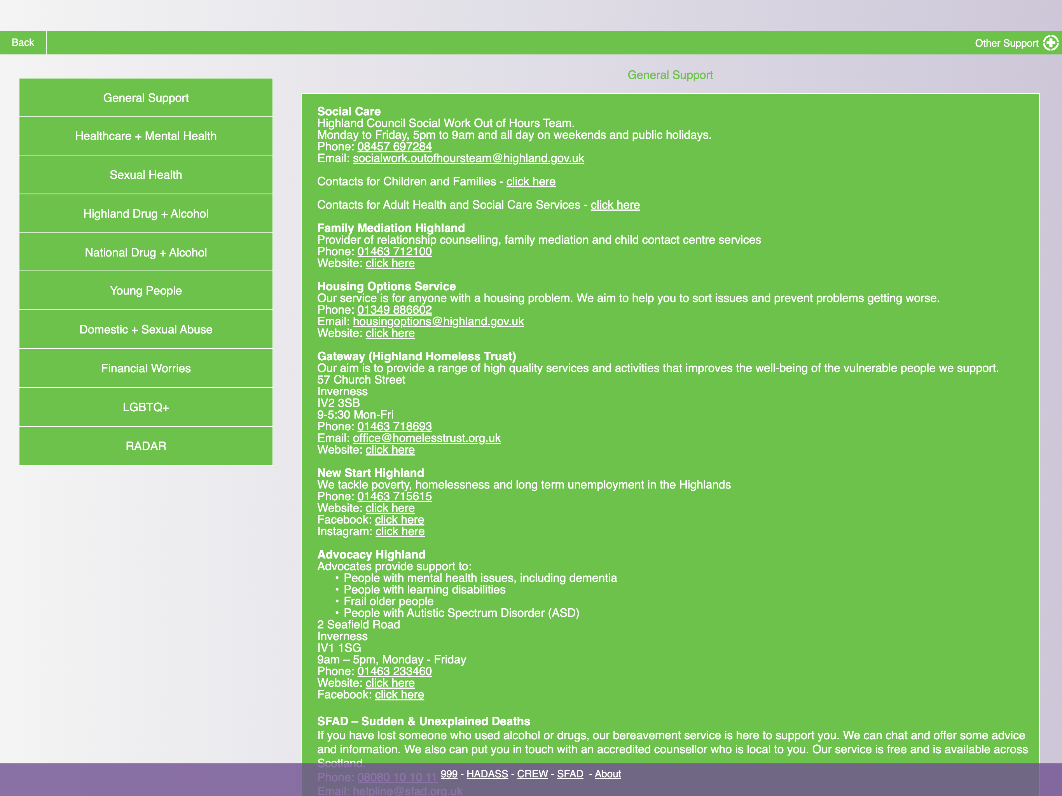1062x796 pixels.
Task: Open National Drug + Alcohol category
Action: 146,253
